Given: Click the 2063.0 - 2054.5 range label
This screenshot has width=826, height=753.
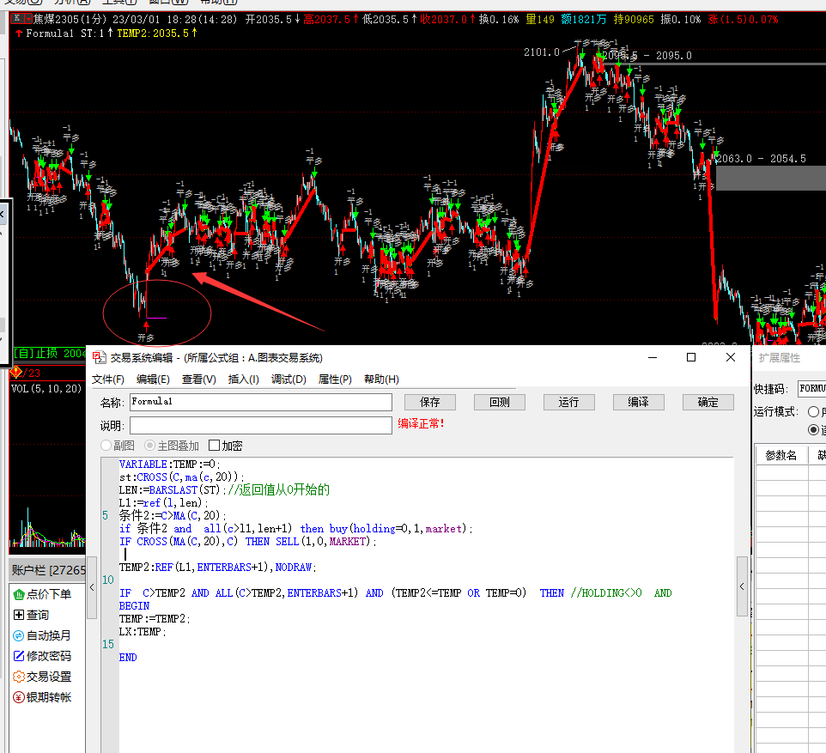Looking at the screenshot, I should click(761, 159).
